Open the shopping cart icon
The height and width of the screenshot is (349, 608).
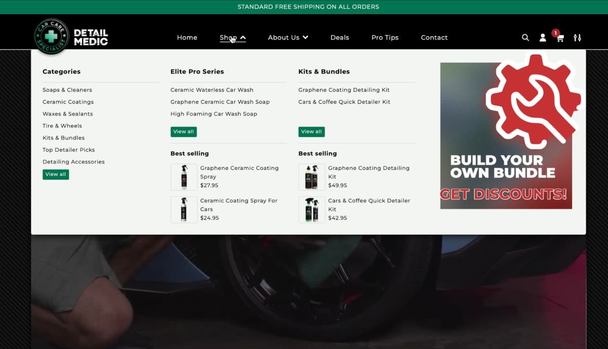click(x=560, y=38)
